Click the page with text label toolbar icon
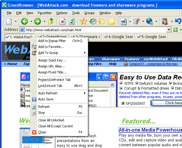The height and width of the screenshot is (148, 182). 124,22
